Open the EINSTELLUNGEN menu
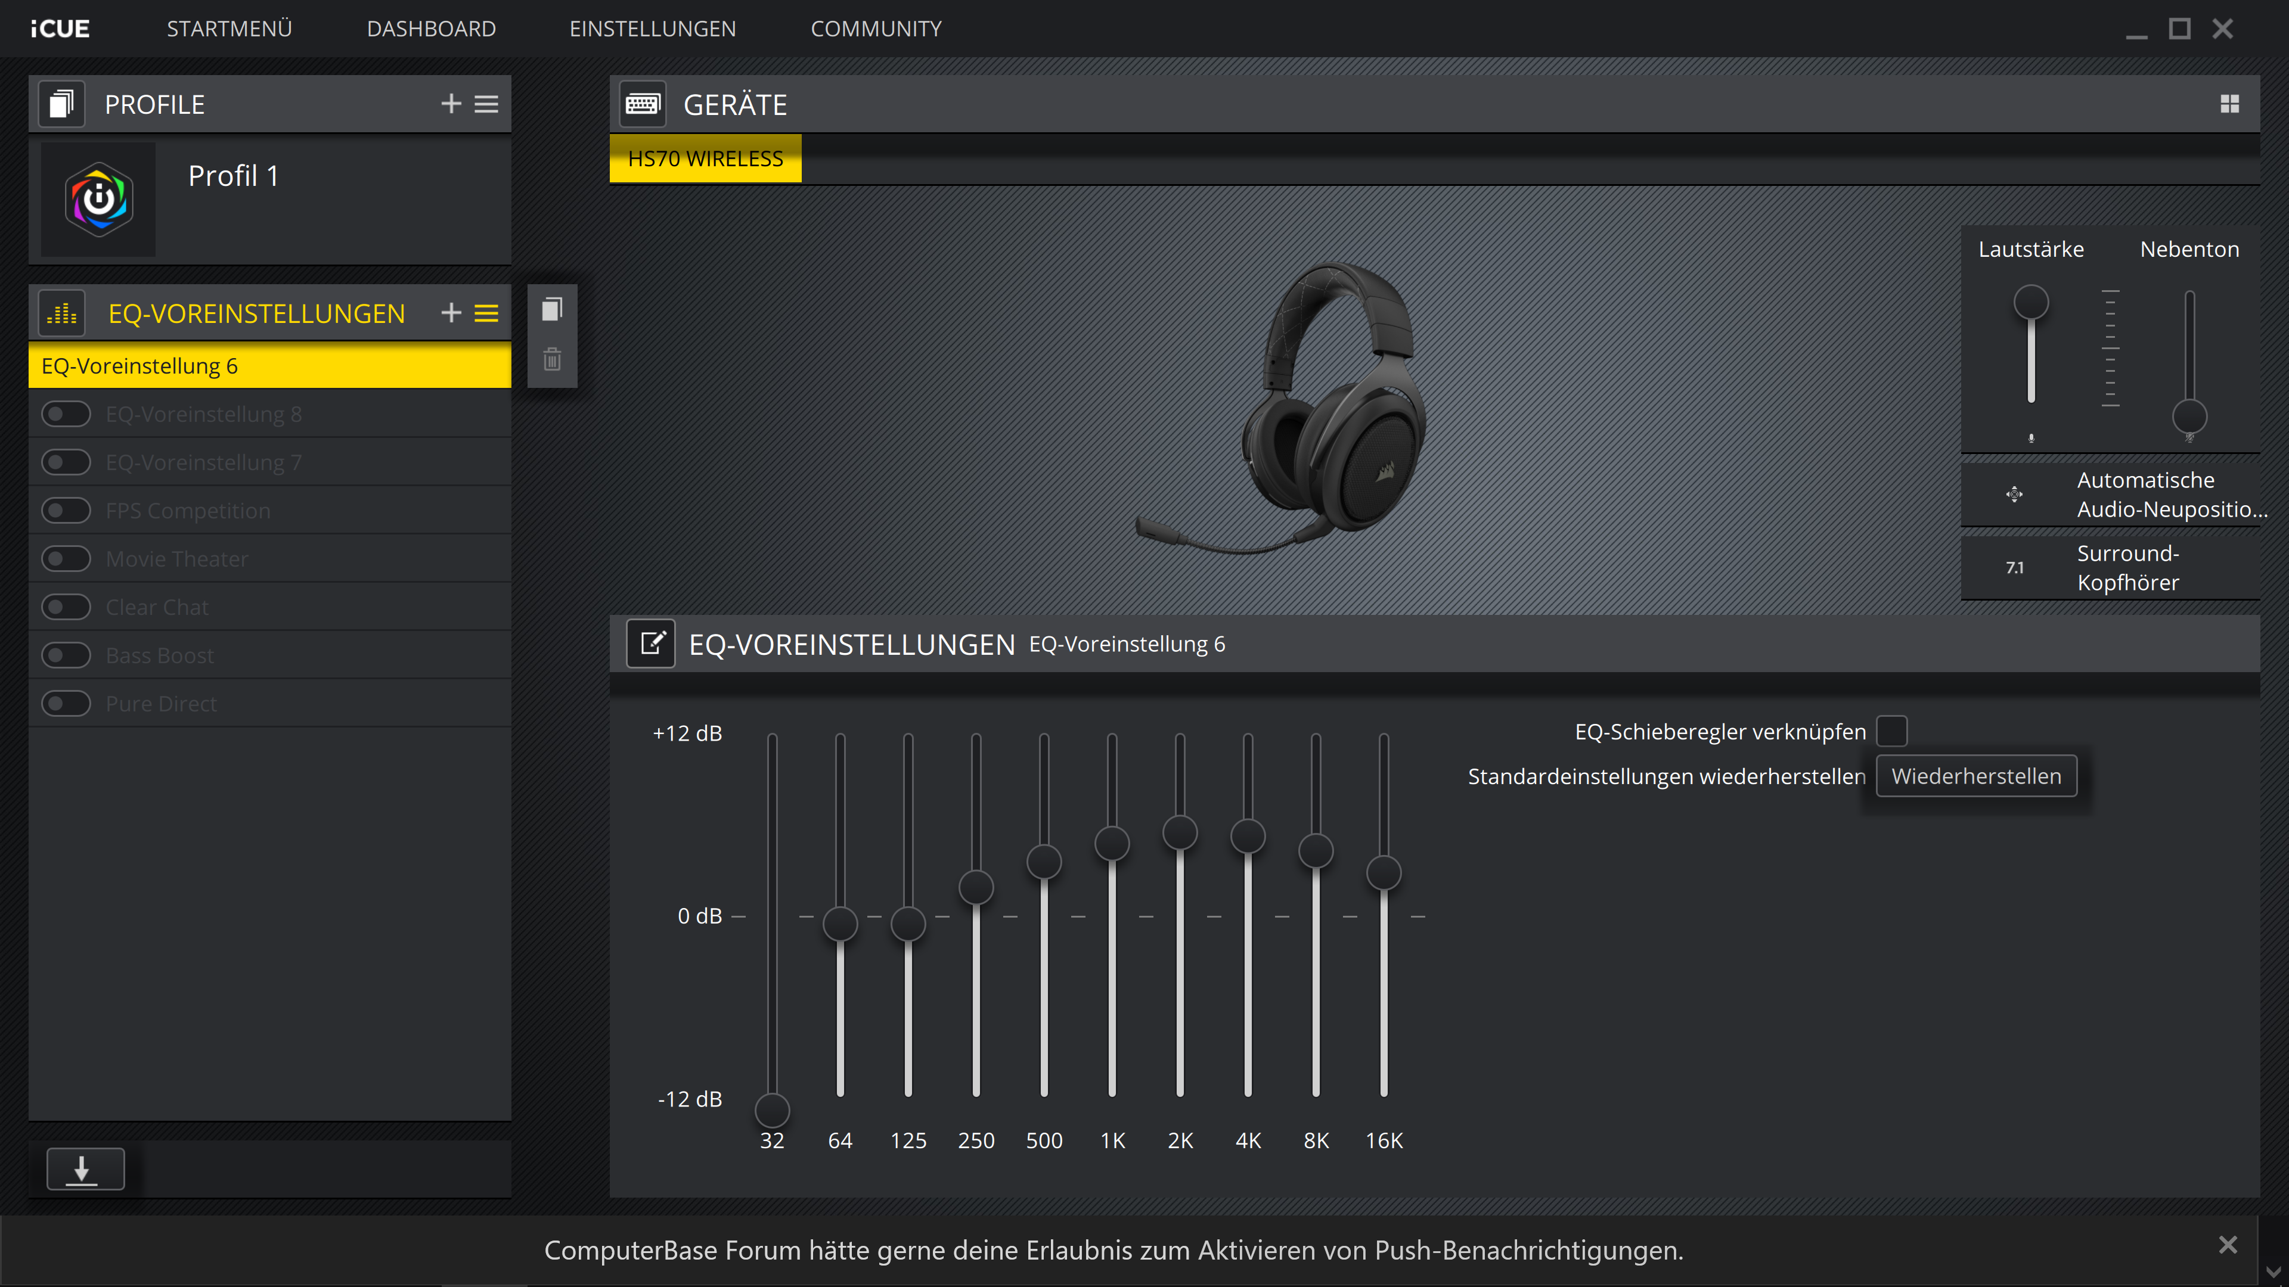 [652, 29]
